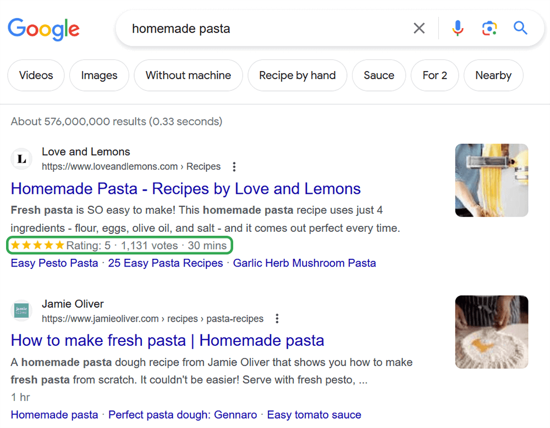Open the Homemade Pasta Love and Lemons result
This screenshot has width=550, height=428.
pos(185,189)
